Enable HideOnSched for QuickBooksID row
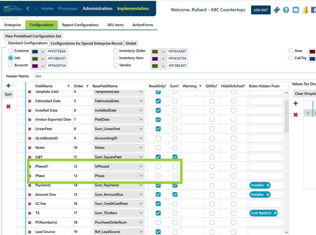 point(234,138)
